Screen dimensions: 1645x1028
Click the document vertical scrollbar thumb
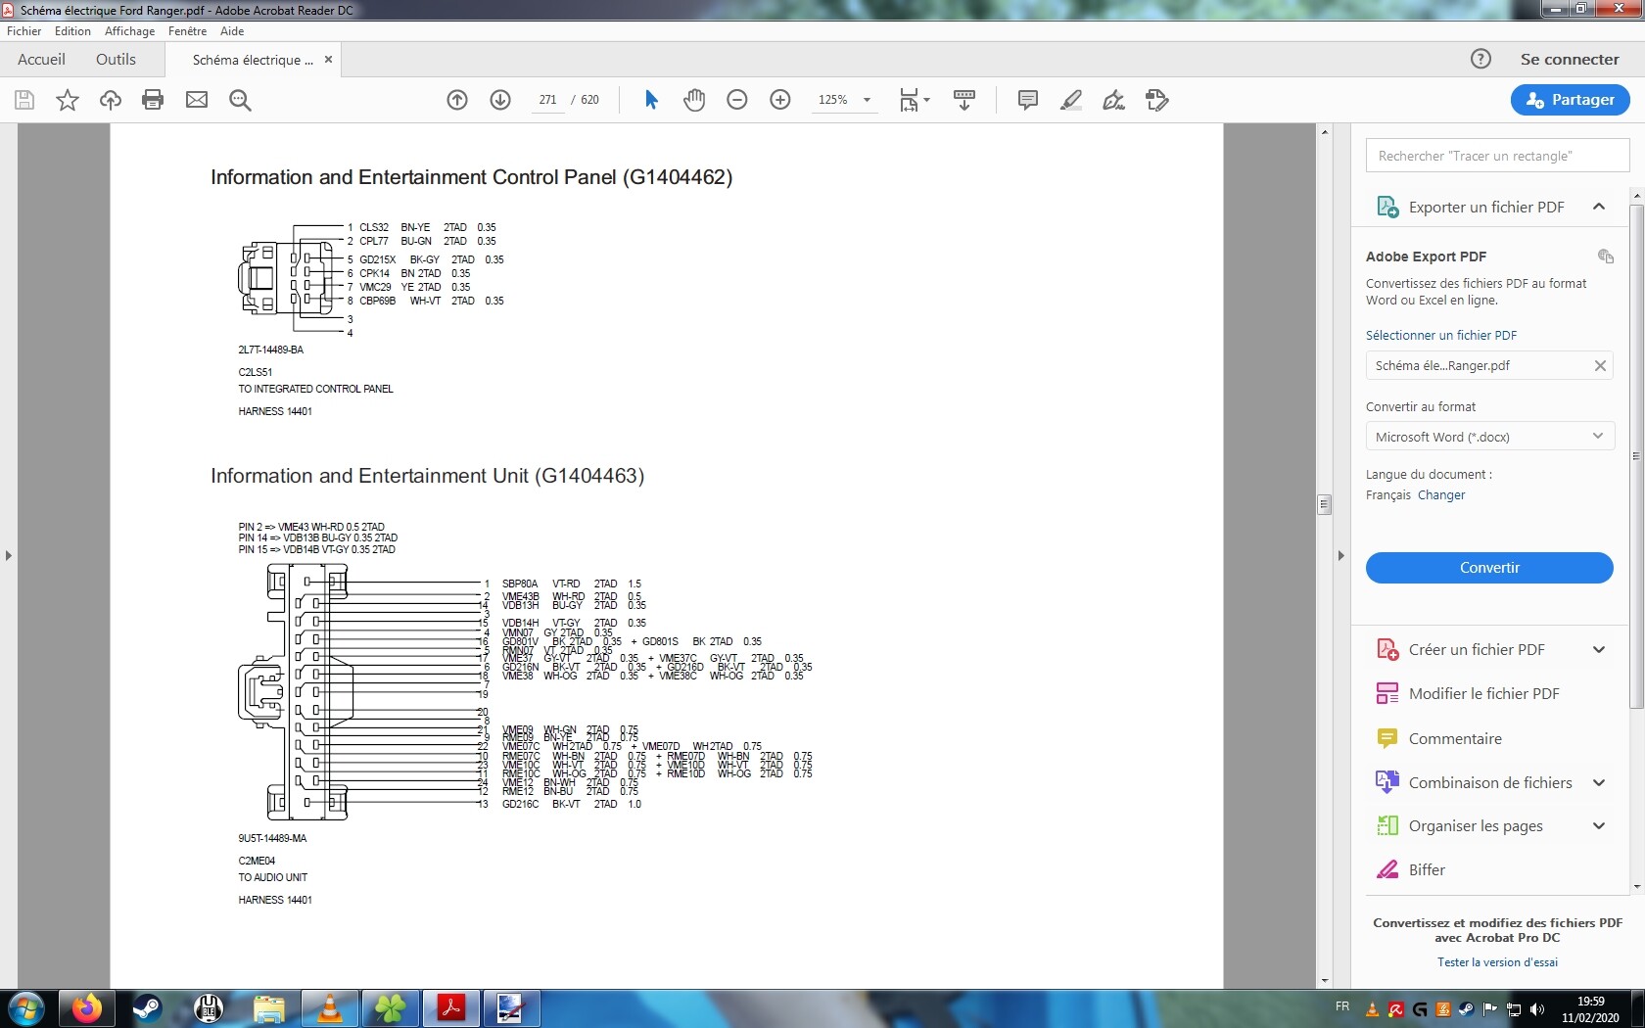click(1324, 504)
